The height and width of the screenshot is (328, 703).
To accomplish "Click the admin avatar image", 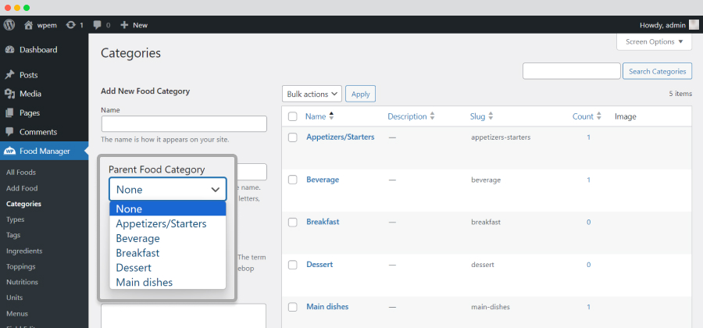I will (x=694, y=25).
